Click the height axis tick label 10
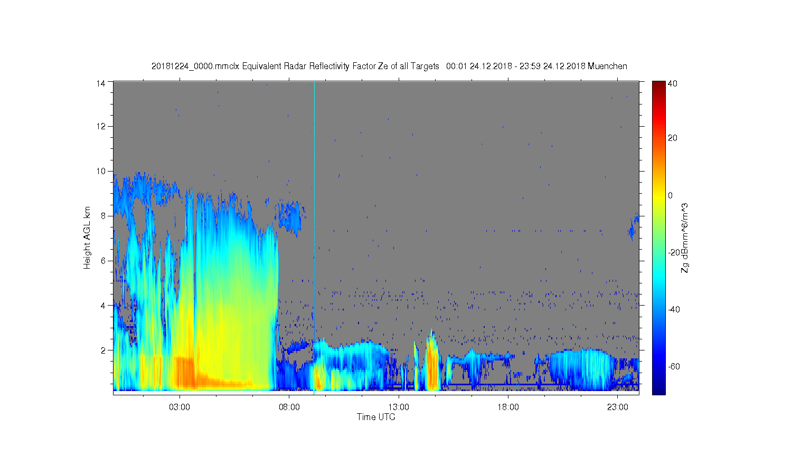792x475 pixels. pyautogui.click(x=101, y=171)
